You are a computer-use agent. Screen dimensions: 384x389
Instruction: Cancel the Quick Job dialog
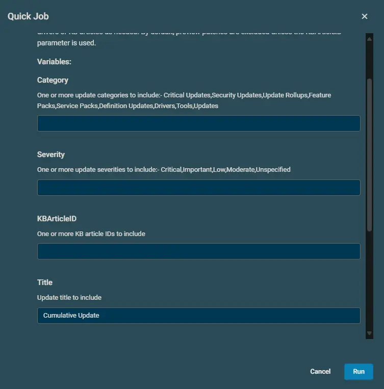click(320, 371)
